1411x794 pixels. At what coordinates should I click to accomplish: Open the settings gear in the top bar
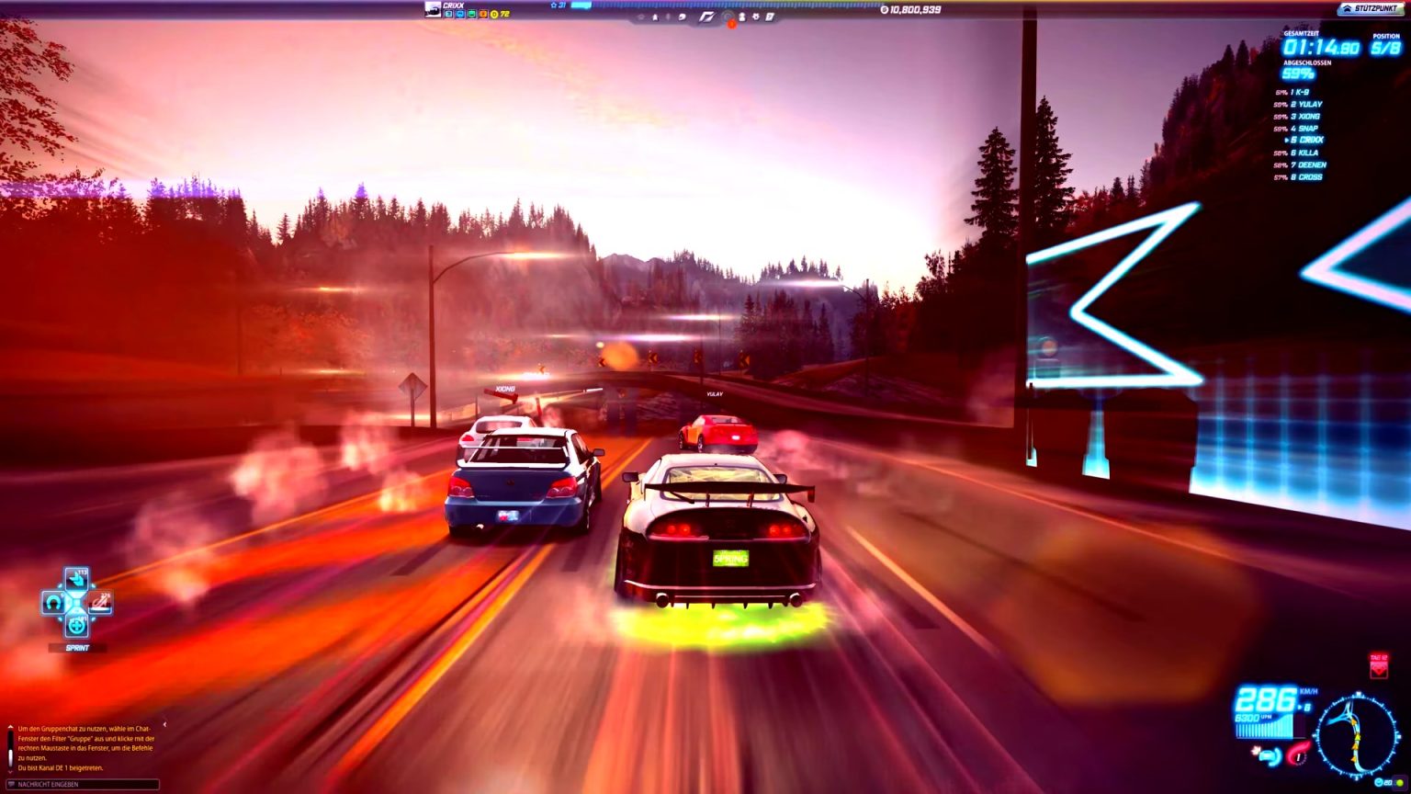pyautogui.click(x=755, y=17)
